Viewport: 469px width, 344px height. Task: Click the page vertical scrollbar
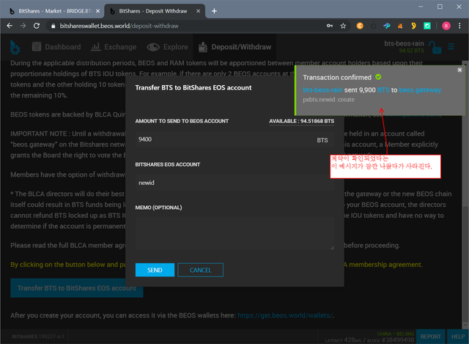465,194
